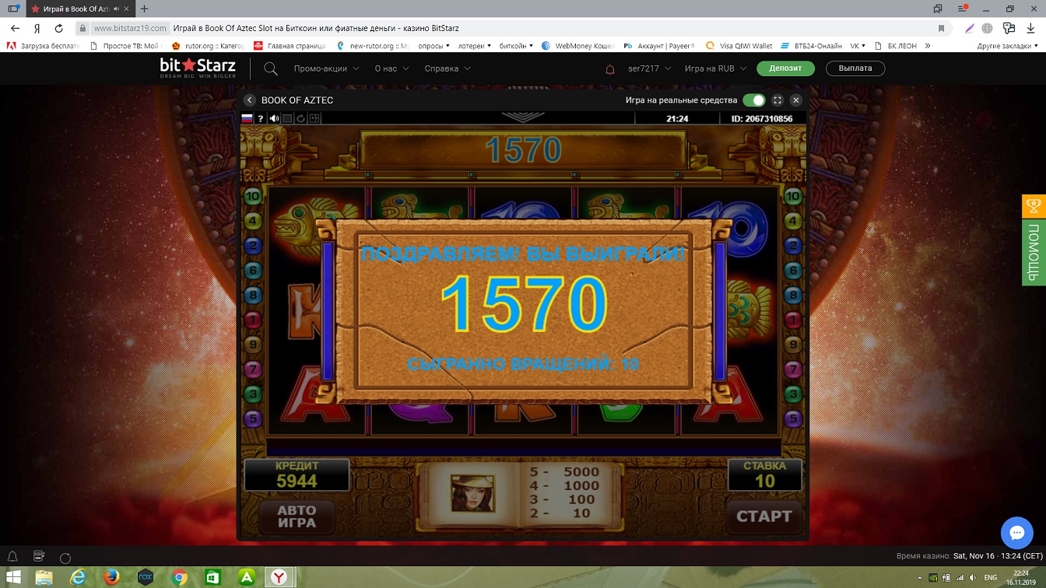Show more bookmarks with the chevron

(x=928, y=46)
